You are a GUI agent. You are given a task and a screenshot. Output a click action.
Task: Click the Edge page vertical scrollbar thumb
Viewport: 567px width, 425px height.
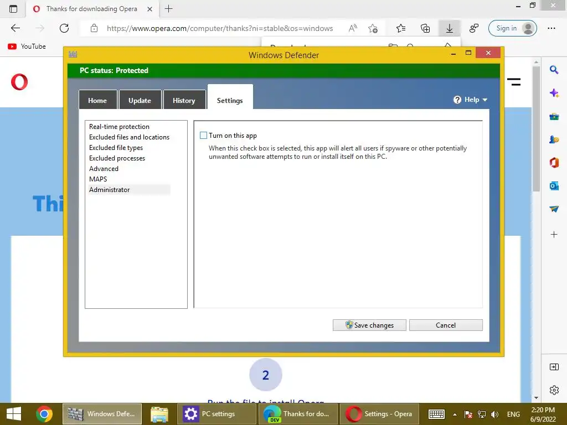pyautogui.click(x=536, y=128)
